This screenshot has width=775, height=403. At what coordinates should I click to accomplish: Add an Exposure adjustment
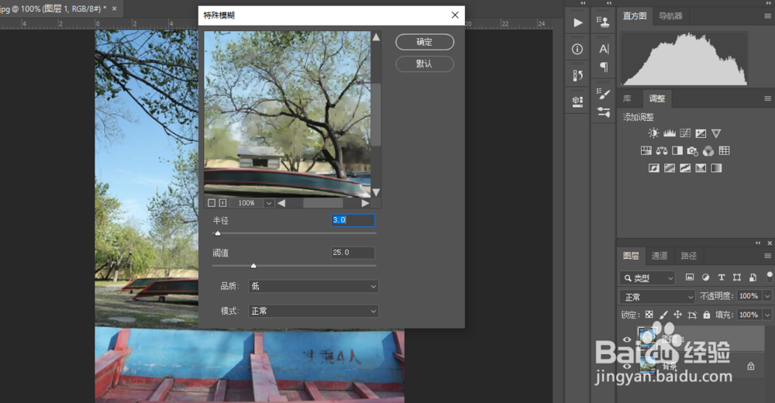[701, 133]
